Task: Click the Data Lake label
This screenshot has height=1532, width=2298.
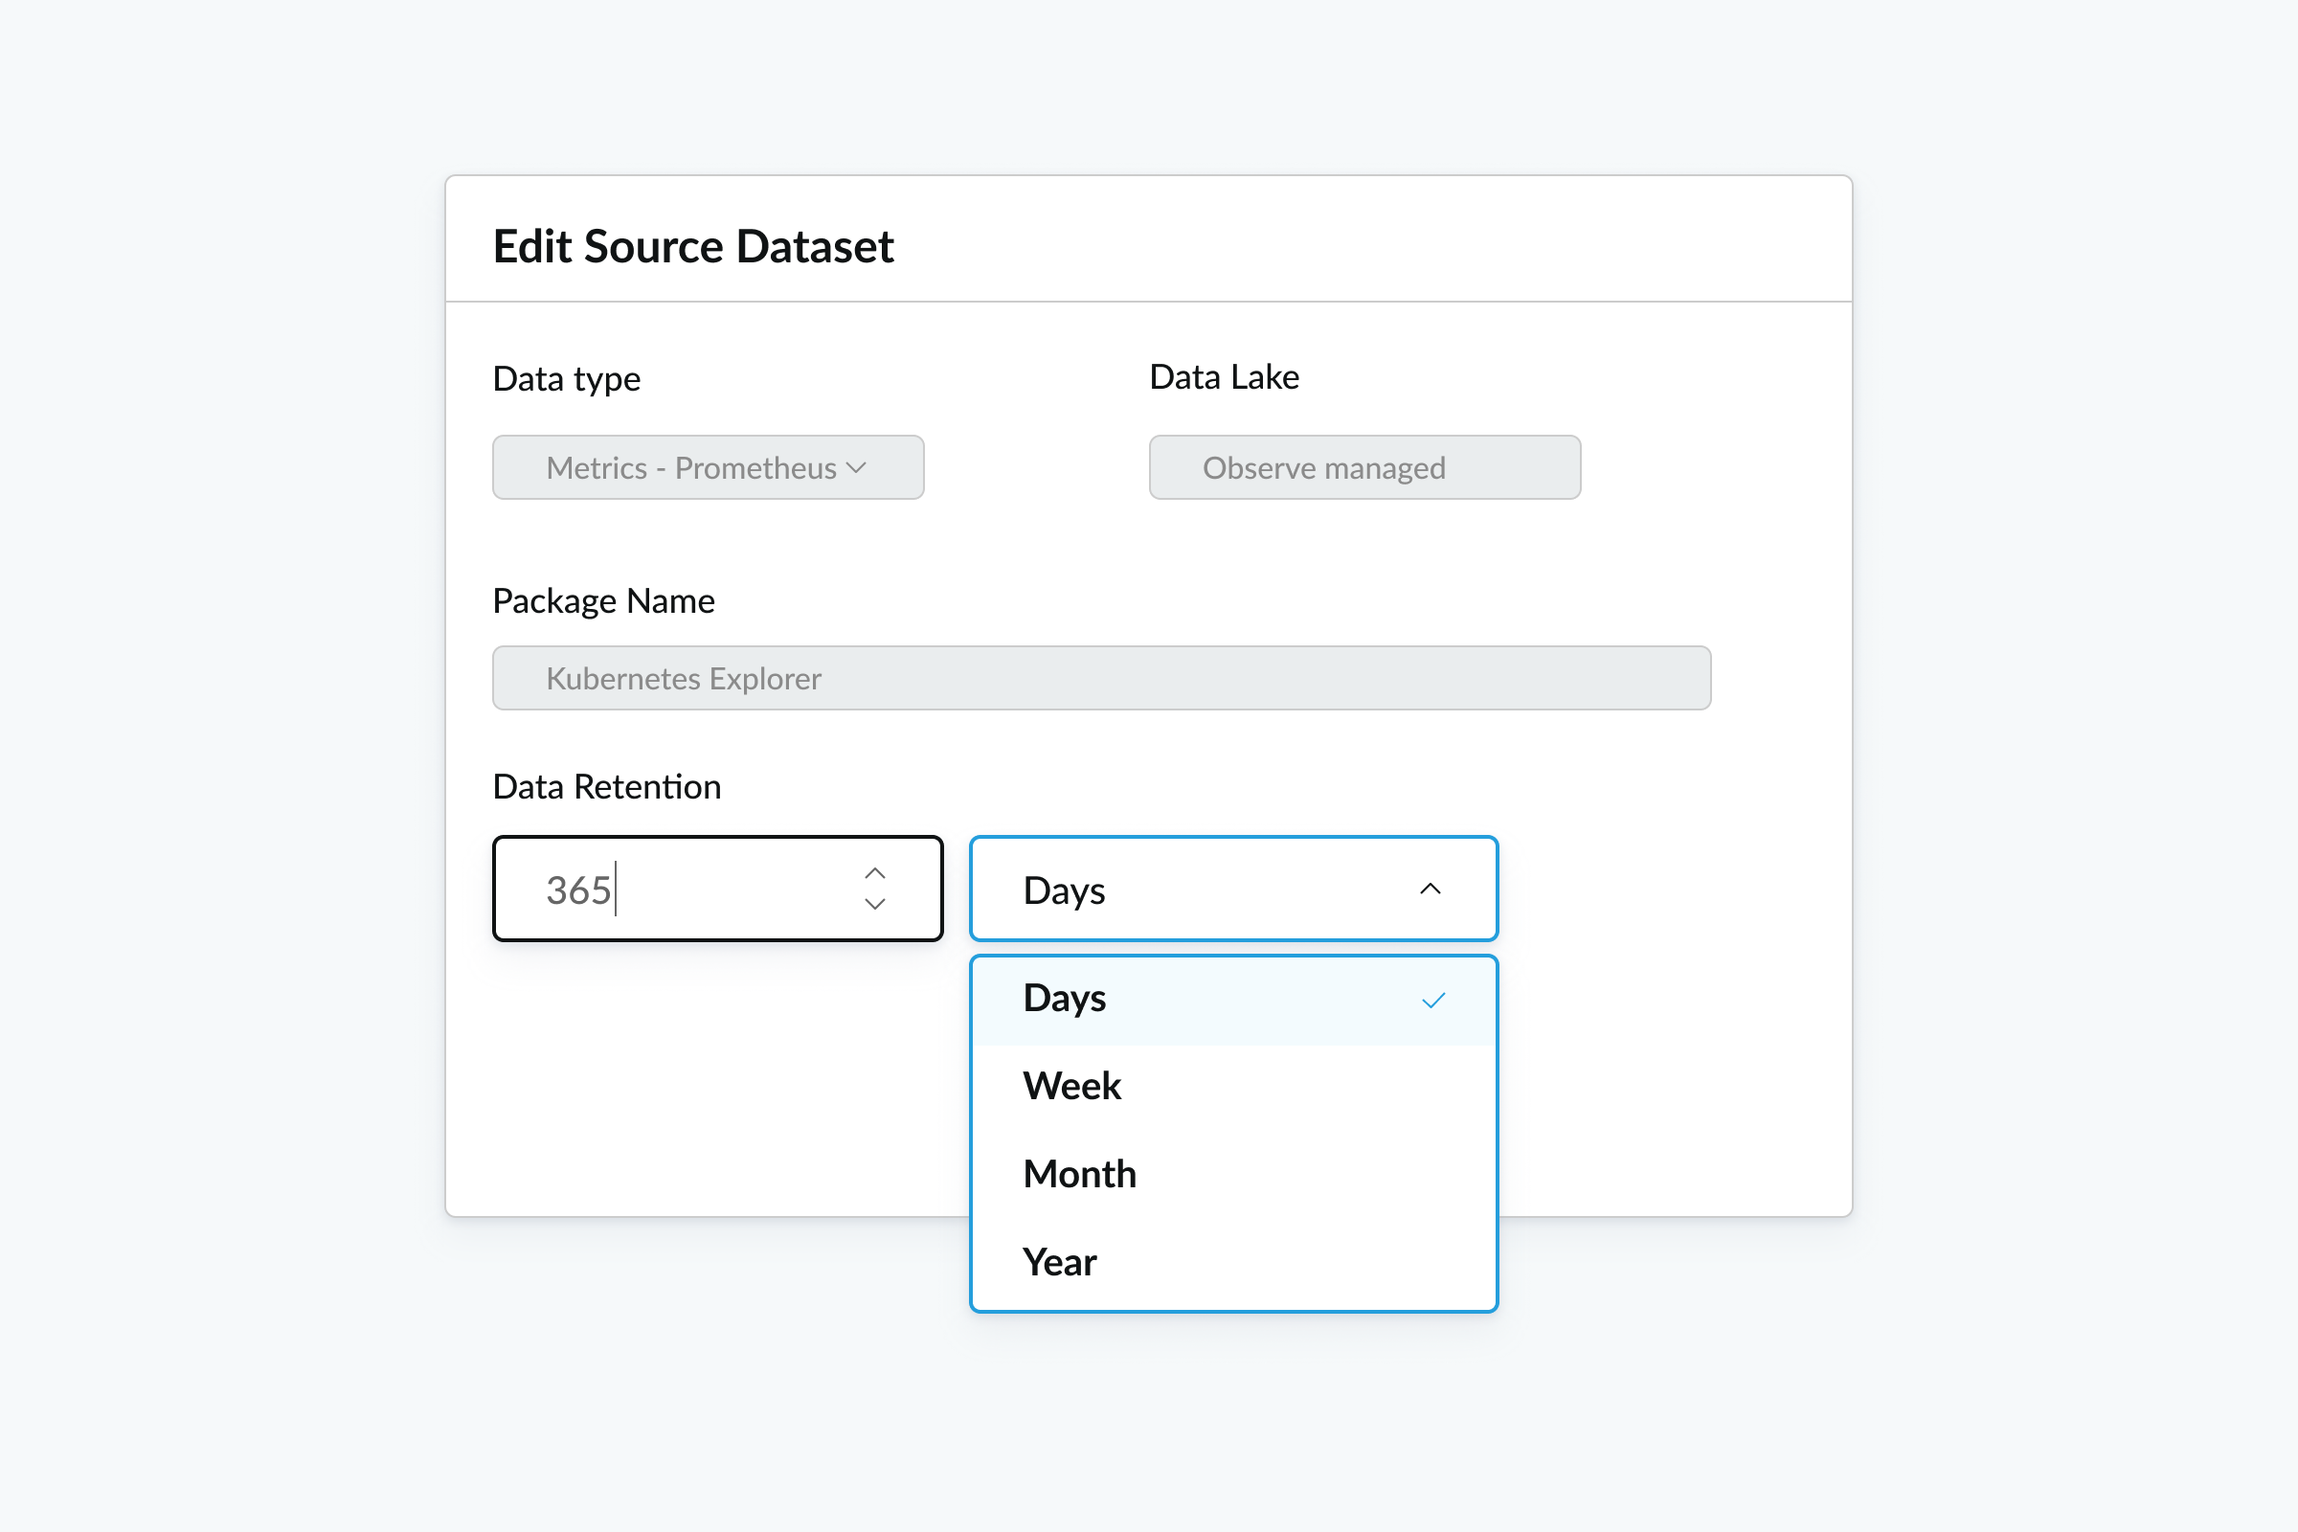Action: click(x=1225, y=377)
